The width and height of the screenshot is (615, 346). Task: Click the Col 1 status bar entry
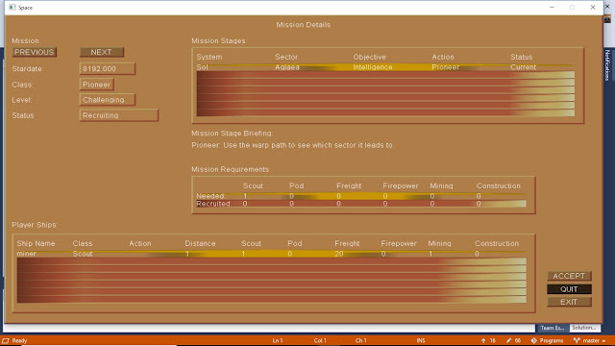coord(320,340)
